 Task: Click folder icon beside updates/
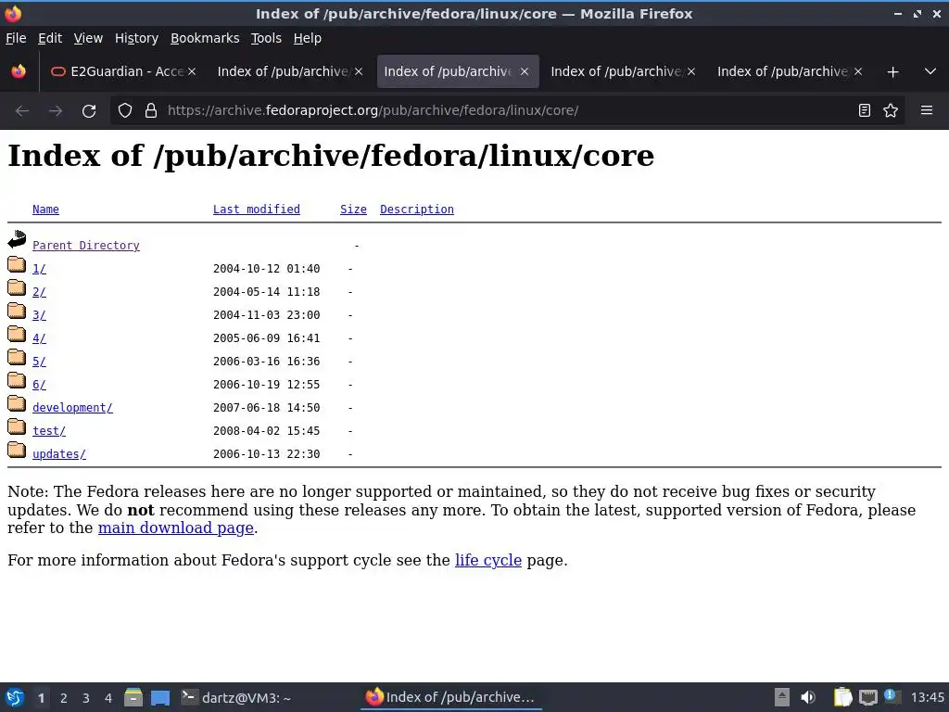tap(17, 450)
